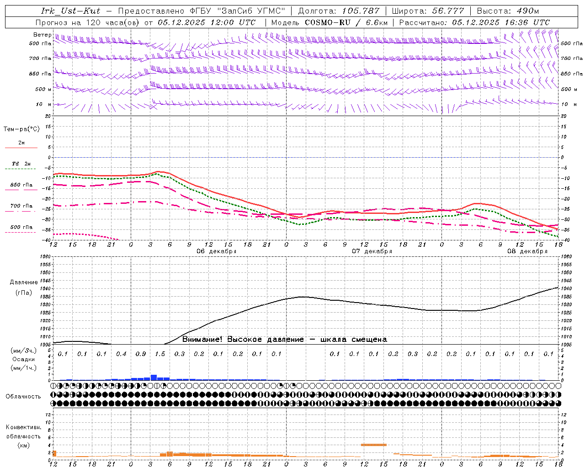Click the precipitation value "0.4"
This screenshot has width=585, height=468.
click(121, 354)
